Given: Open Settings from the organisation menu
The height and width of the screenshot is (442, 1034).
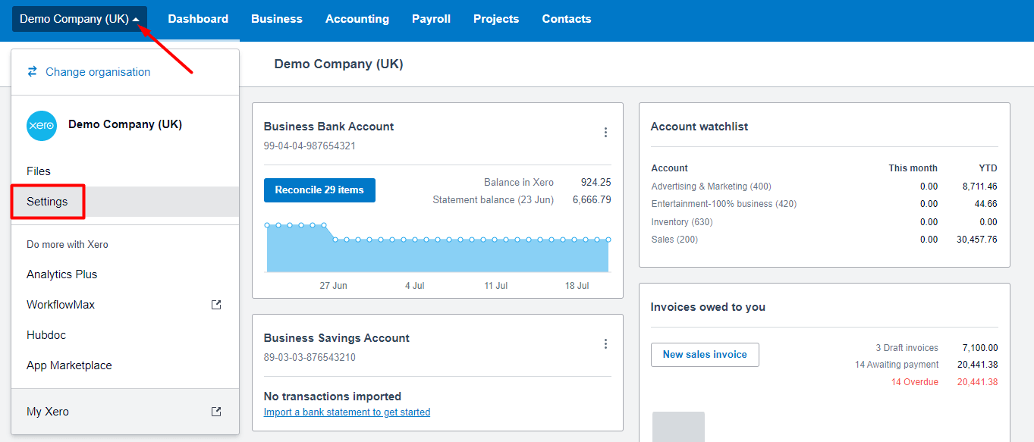Looking at the screenshot, I should coord(125,202).
